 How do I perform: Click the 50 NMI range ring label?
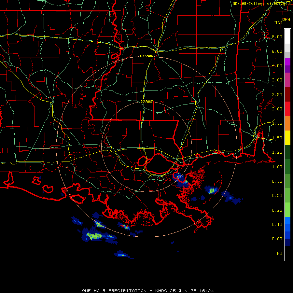146,101
